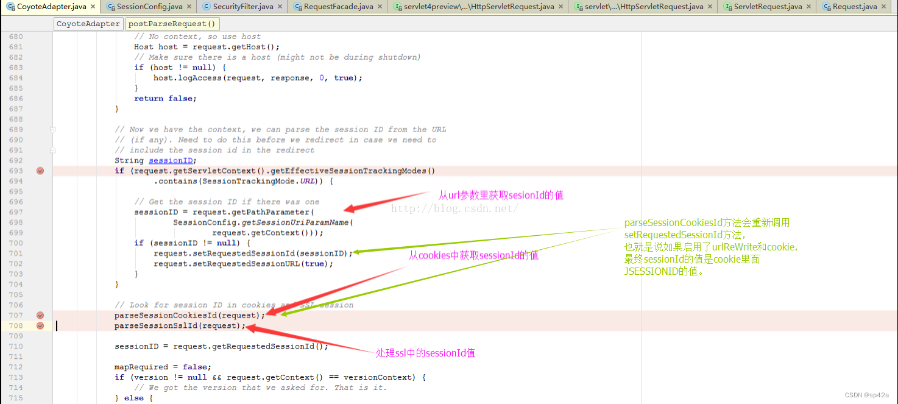The width and height of the screenshot is (898, 404).
Task: Close the SecurityFilter.java tab
Action: [280, 7]
